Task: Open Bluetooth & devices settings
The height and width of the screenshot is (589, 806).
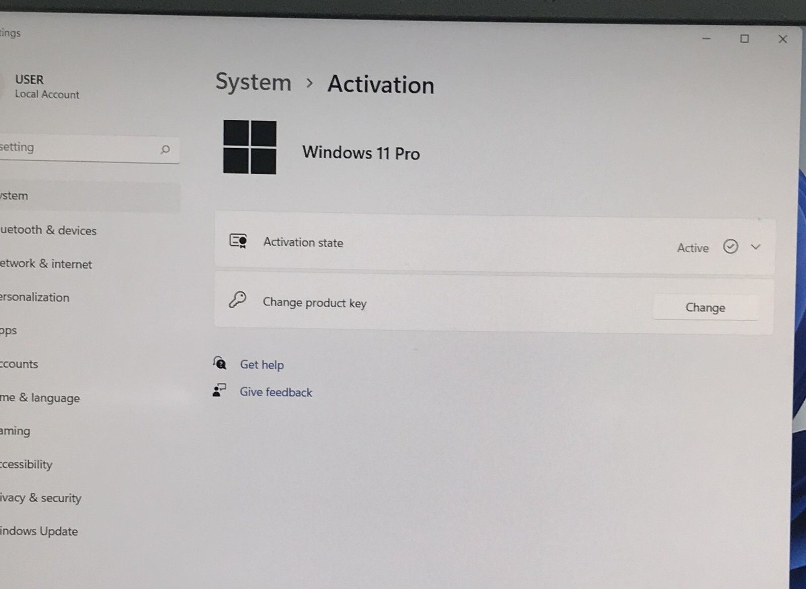Action: 48,230
